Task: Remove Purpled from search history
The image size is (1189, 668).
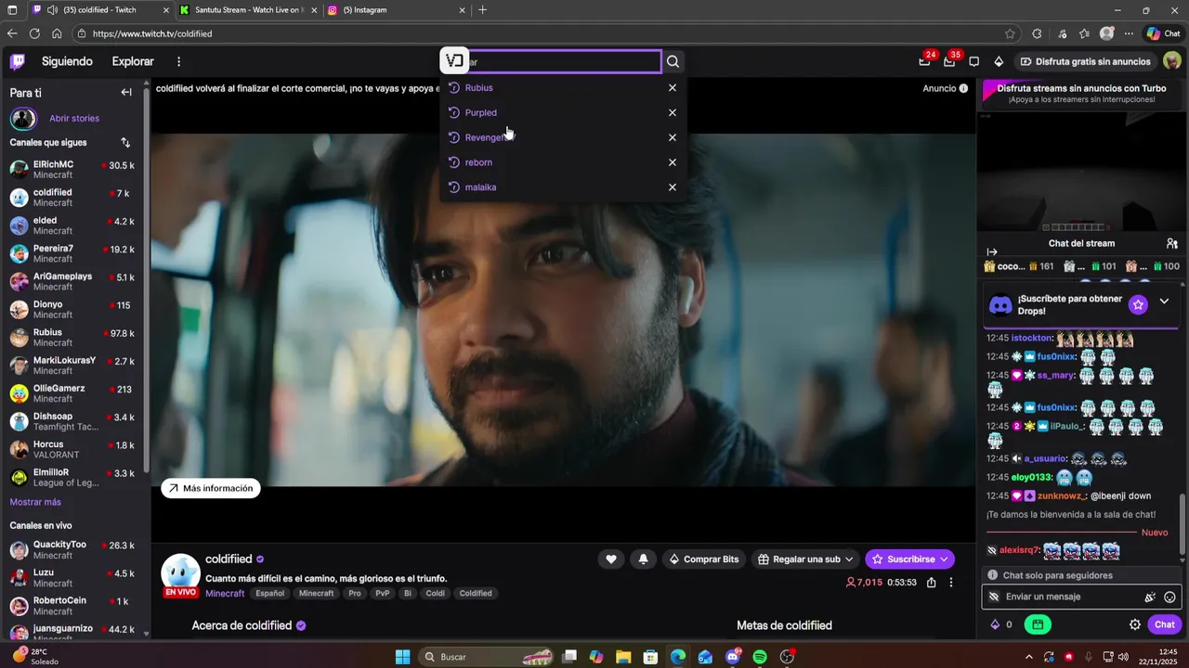Action: pyautogui.click(x=673, y=112)
